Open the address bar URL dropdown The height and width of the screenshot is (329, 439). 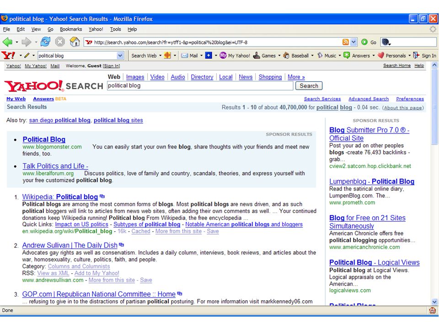tap(353, 42)
